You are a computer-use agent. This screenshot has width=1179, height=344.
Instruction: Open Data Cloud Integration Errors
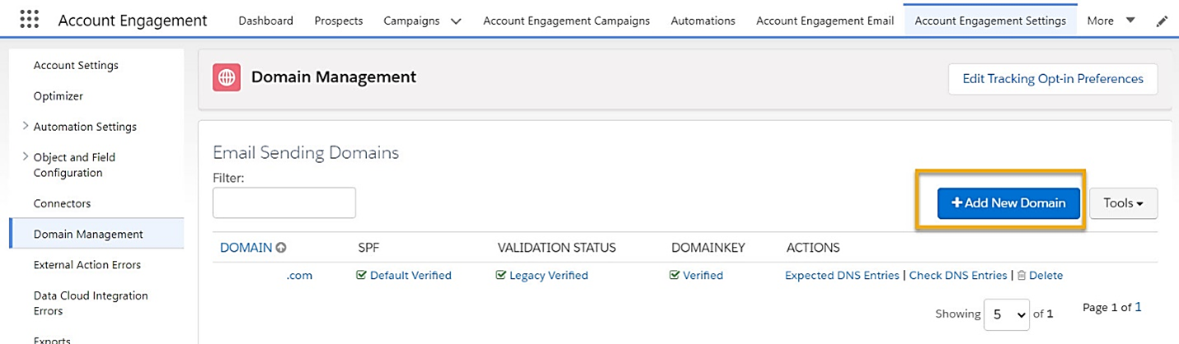[x=91, y=303]
